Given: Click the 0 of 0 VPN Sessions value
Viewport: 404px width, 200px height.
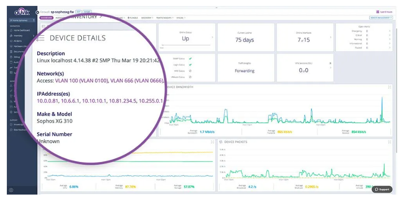Looking at the screenshot, I should point(304,70).
